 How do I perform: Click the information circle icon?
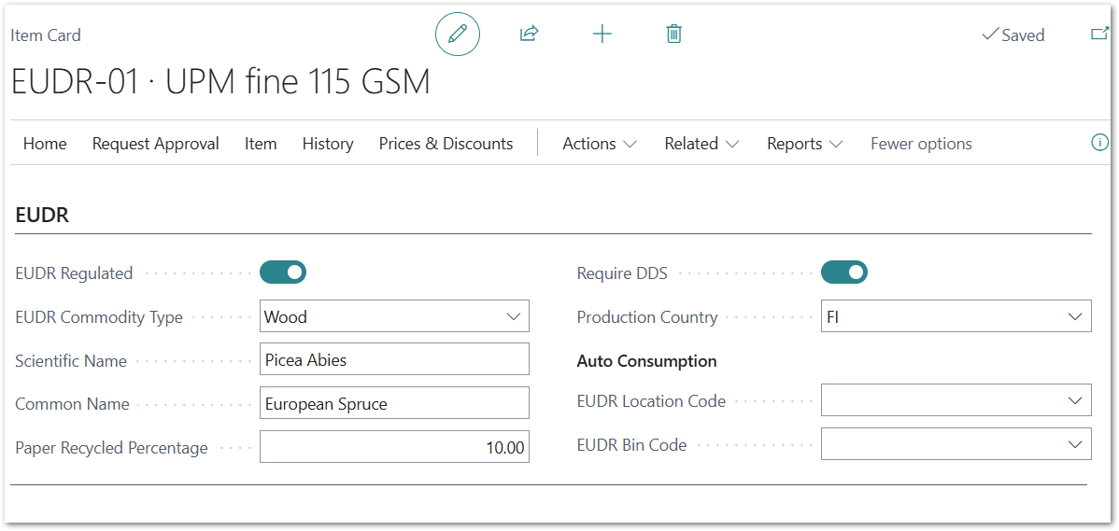tap(1099, 143)
